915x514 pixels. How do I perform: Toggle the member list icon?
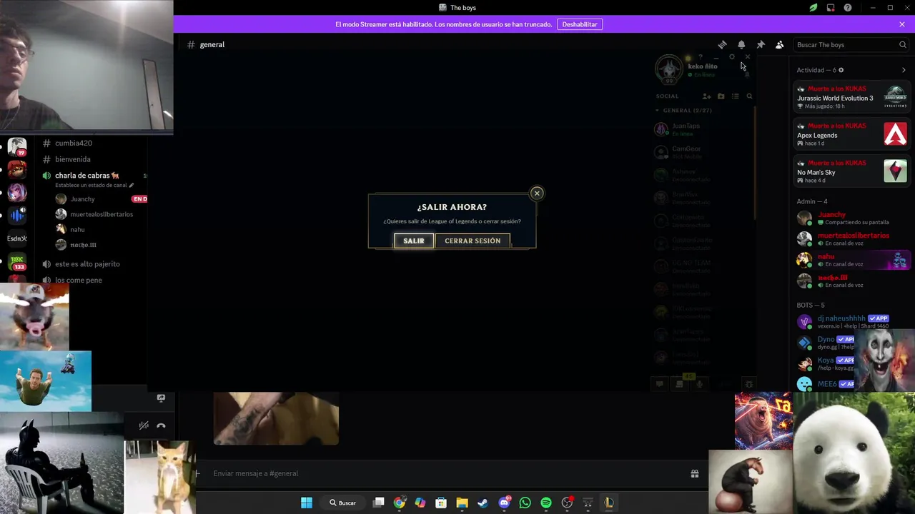(x=780, y=44)
